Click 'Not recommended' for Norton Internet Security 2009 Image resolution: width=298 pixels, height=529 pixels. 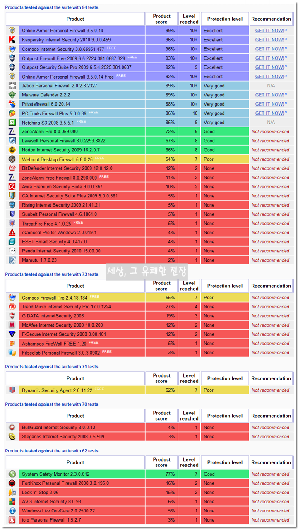271,150
